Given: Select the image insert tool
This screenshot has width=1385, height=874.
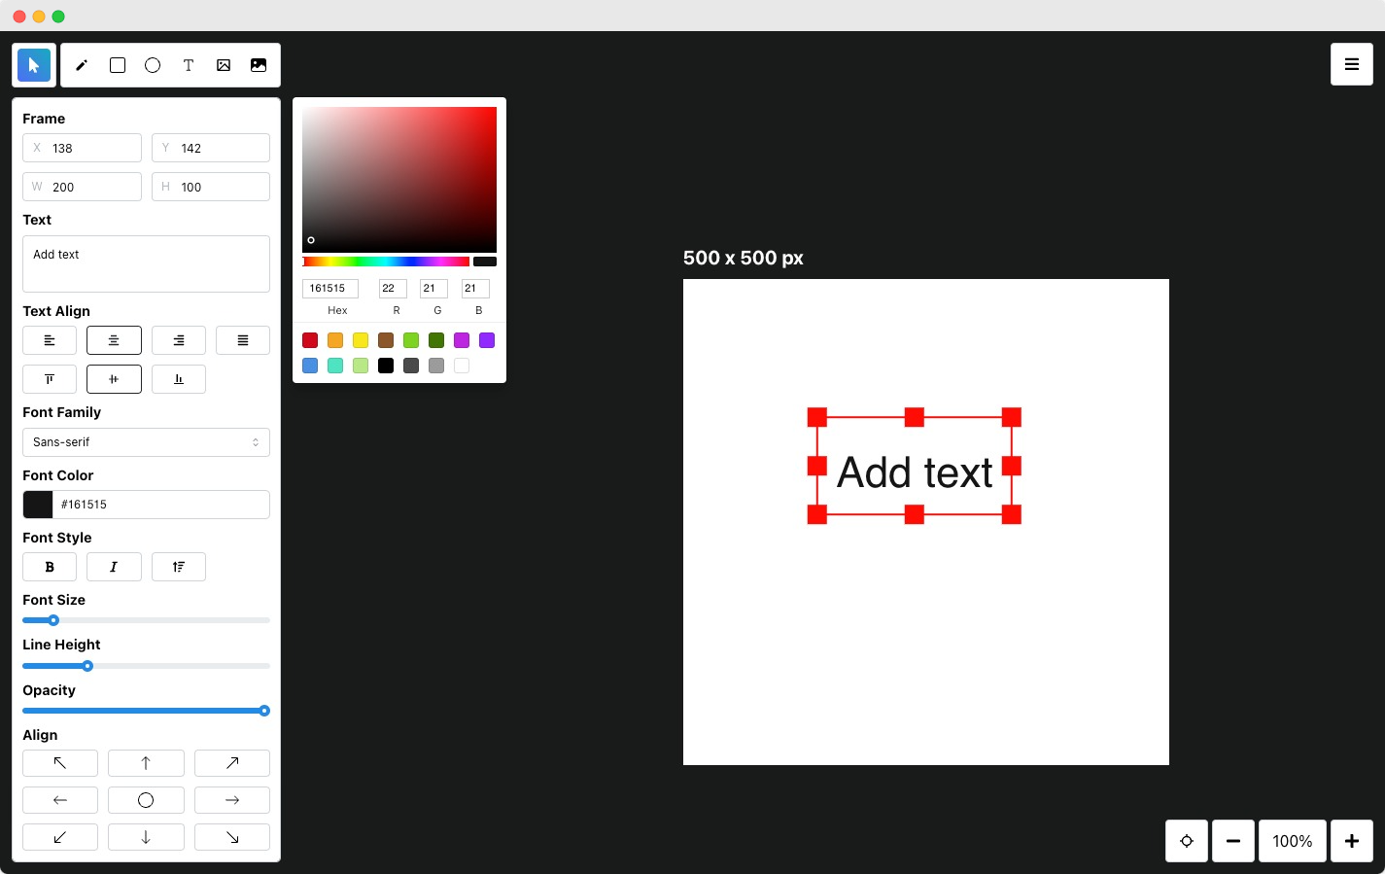Looking at the screenshot, I should point(224,65).
